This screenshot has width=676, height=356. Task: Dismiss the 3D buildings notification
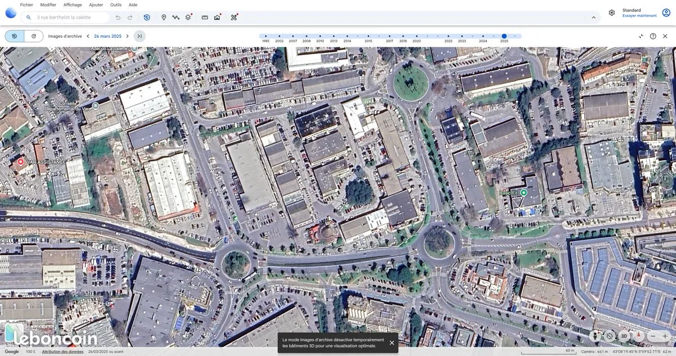392,342
